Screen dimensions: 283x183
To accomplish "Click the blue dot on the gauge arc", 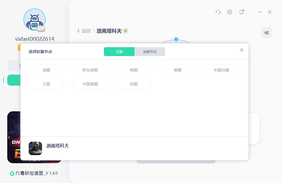I will pos(176,39).
